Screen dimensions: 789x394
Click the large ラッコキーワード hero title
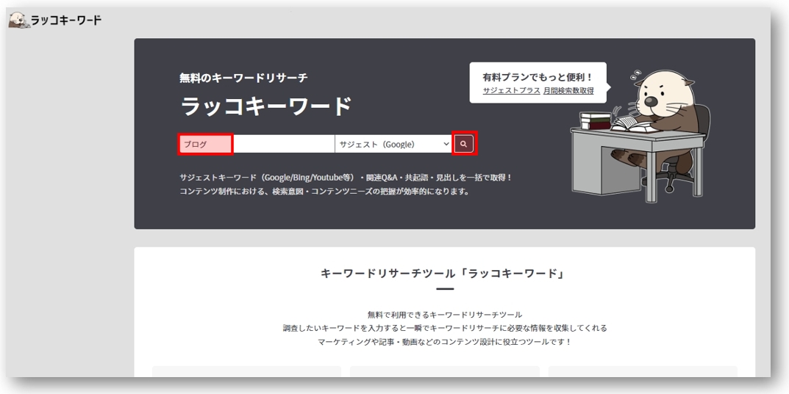pos(265,106)
